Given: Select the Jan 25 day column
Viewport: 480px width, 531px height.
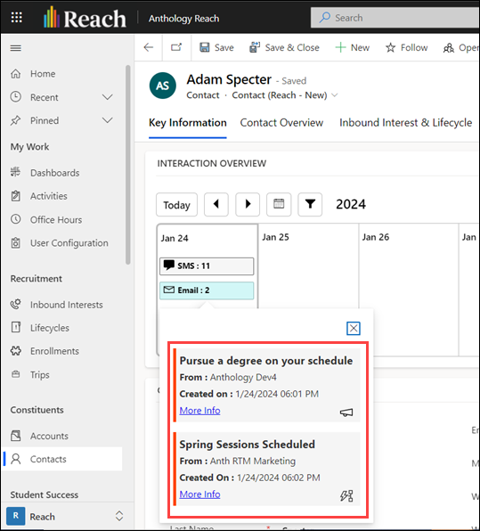Looking at the screenshot, I should tap(275, 237).
